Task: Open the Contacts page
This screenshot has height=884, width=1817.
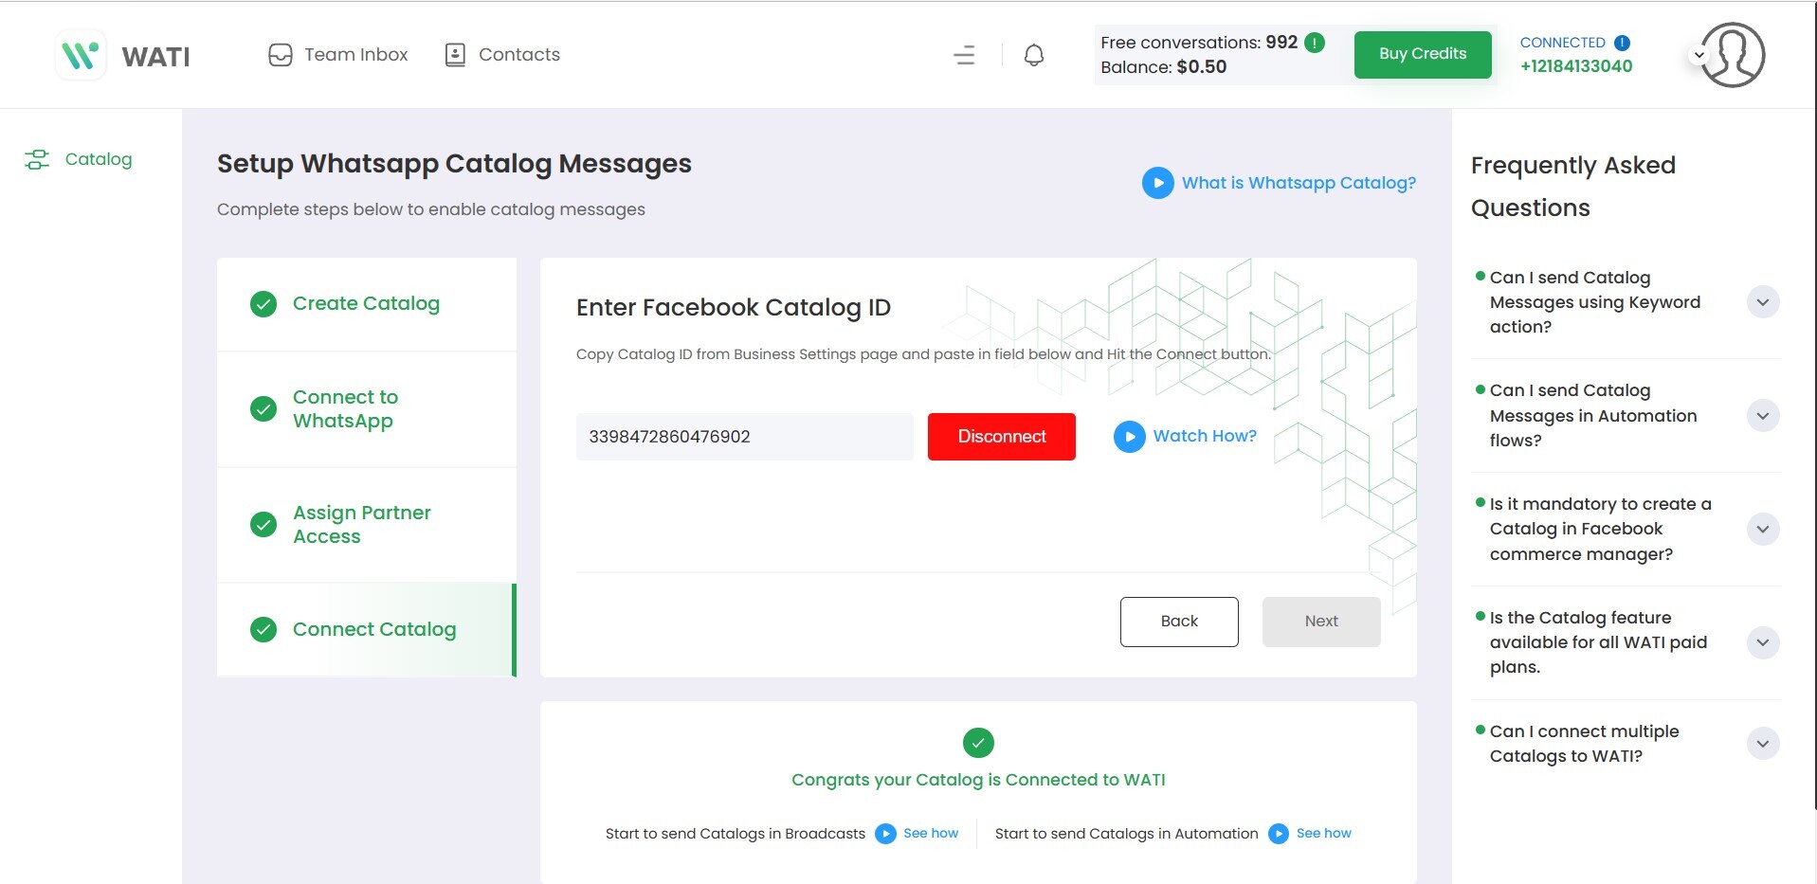Action: (x=502, y=55)
